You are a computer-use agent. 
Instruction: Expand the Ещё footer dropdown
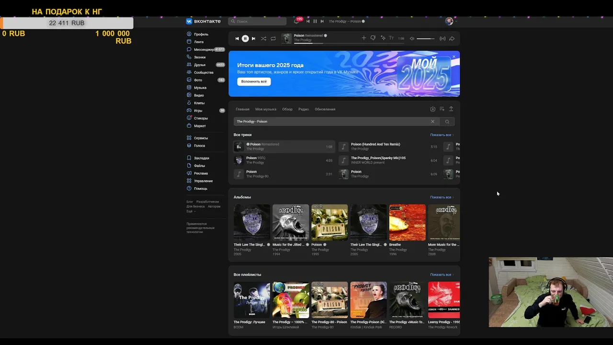click(191, 211)
